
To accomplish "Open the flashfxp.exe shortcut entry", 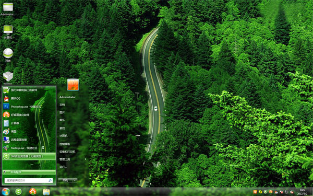I will click(x=29, y=148).
